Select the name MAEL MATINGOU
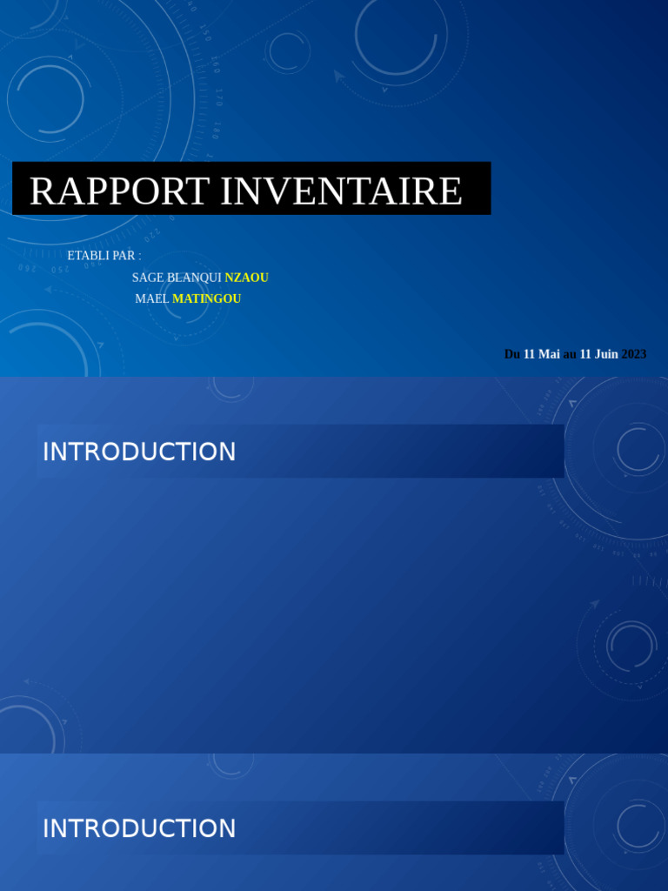This screenshot has width=668, height=891. [x=188, y=298]
